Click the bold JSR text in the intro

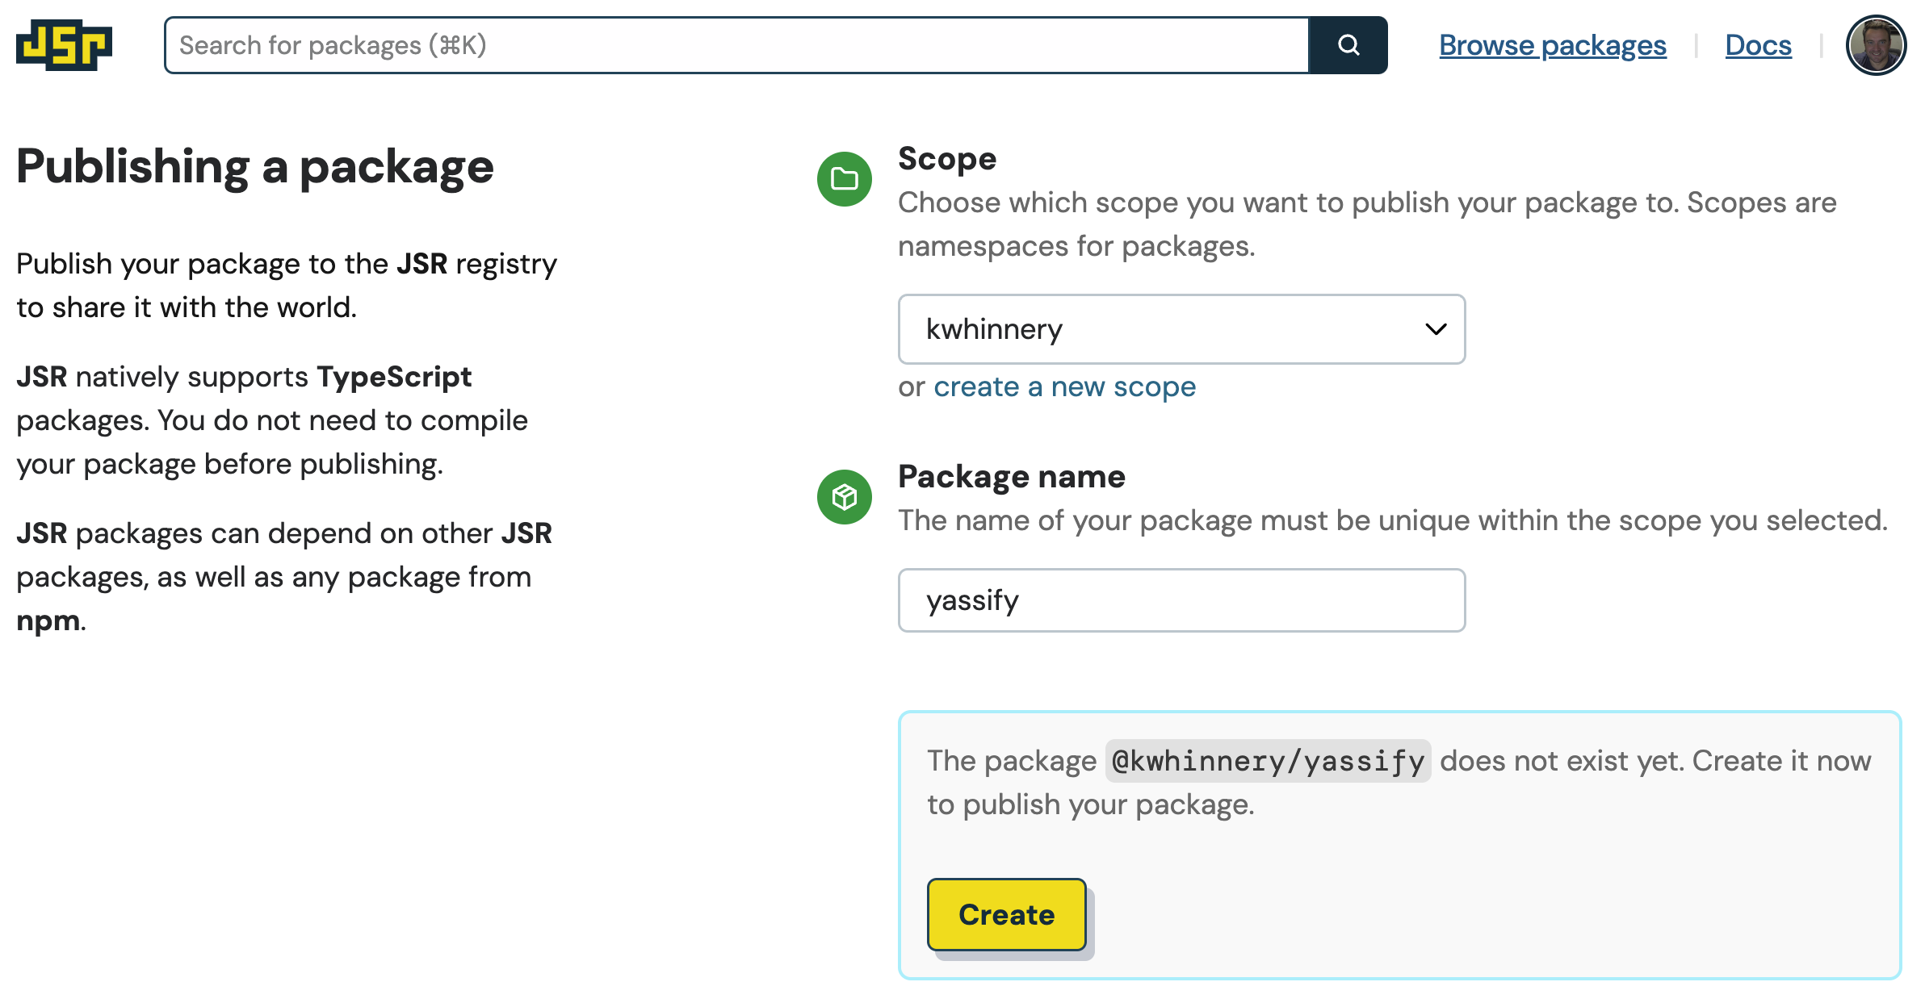(x=424, y=262)
